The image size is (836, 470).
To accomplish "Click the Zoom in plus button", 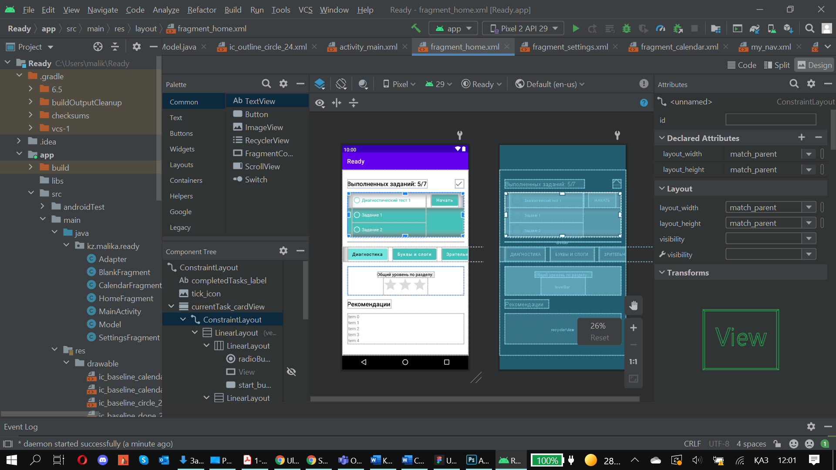I will [633, 328].
